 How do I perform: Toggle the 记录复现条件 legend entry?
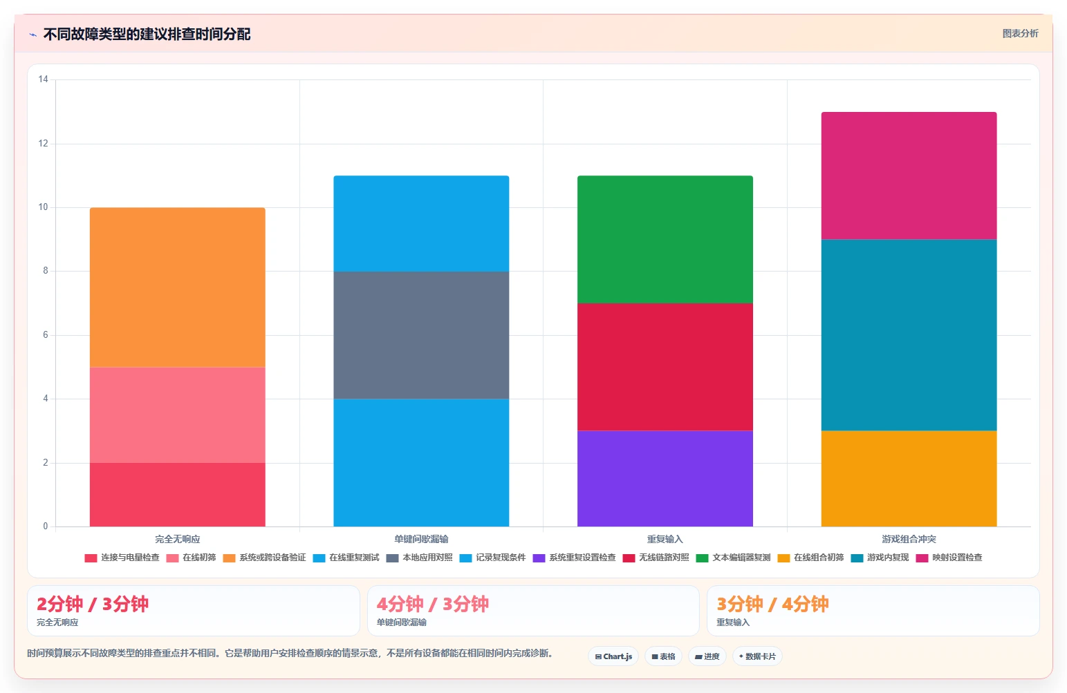[492, 558]
